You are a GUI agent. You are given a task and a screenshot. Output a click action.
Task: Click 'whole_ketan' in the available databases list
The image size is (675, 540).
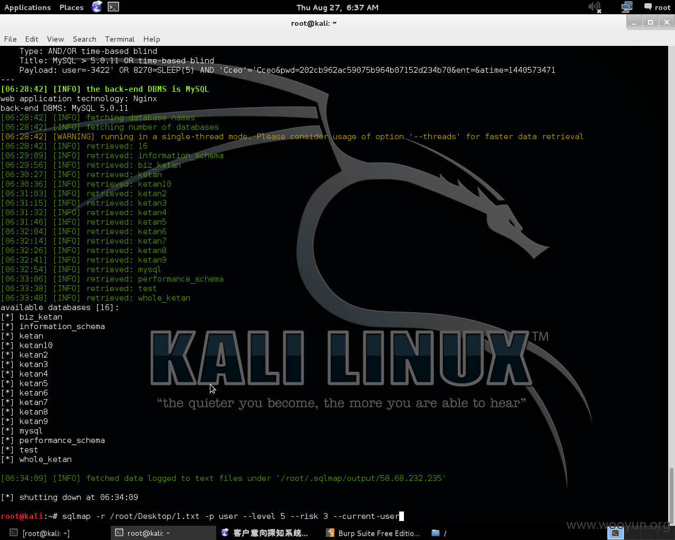tap(45, 459)
